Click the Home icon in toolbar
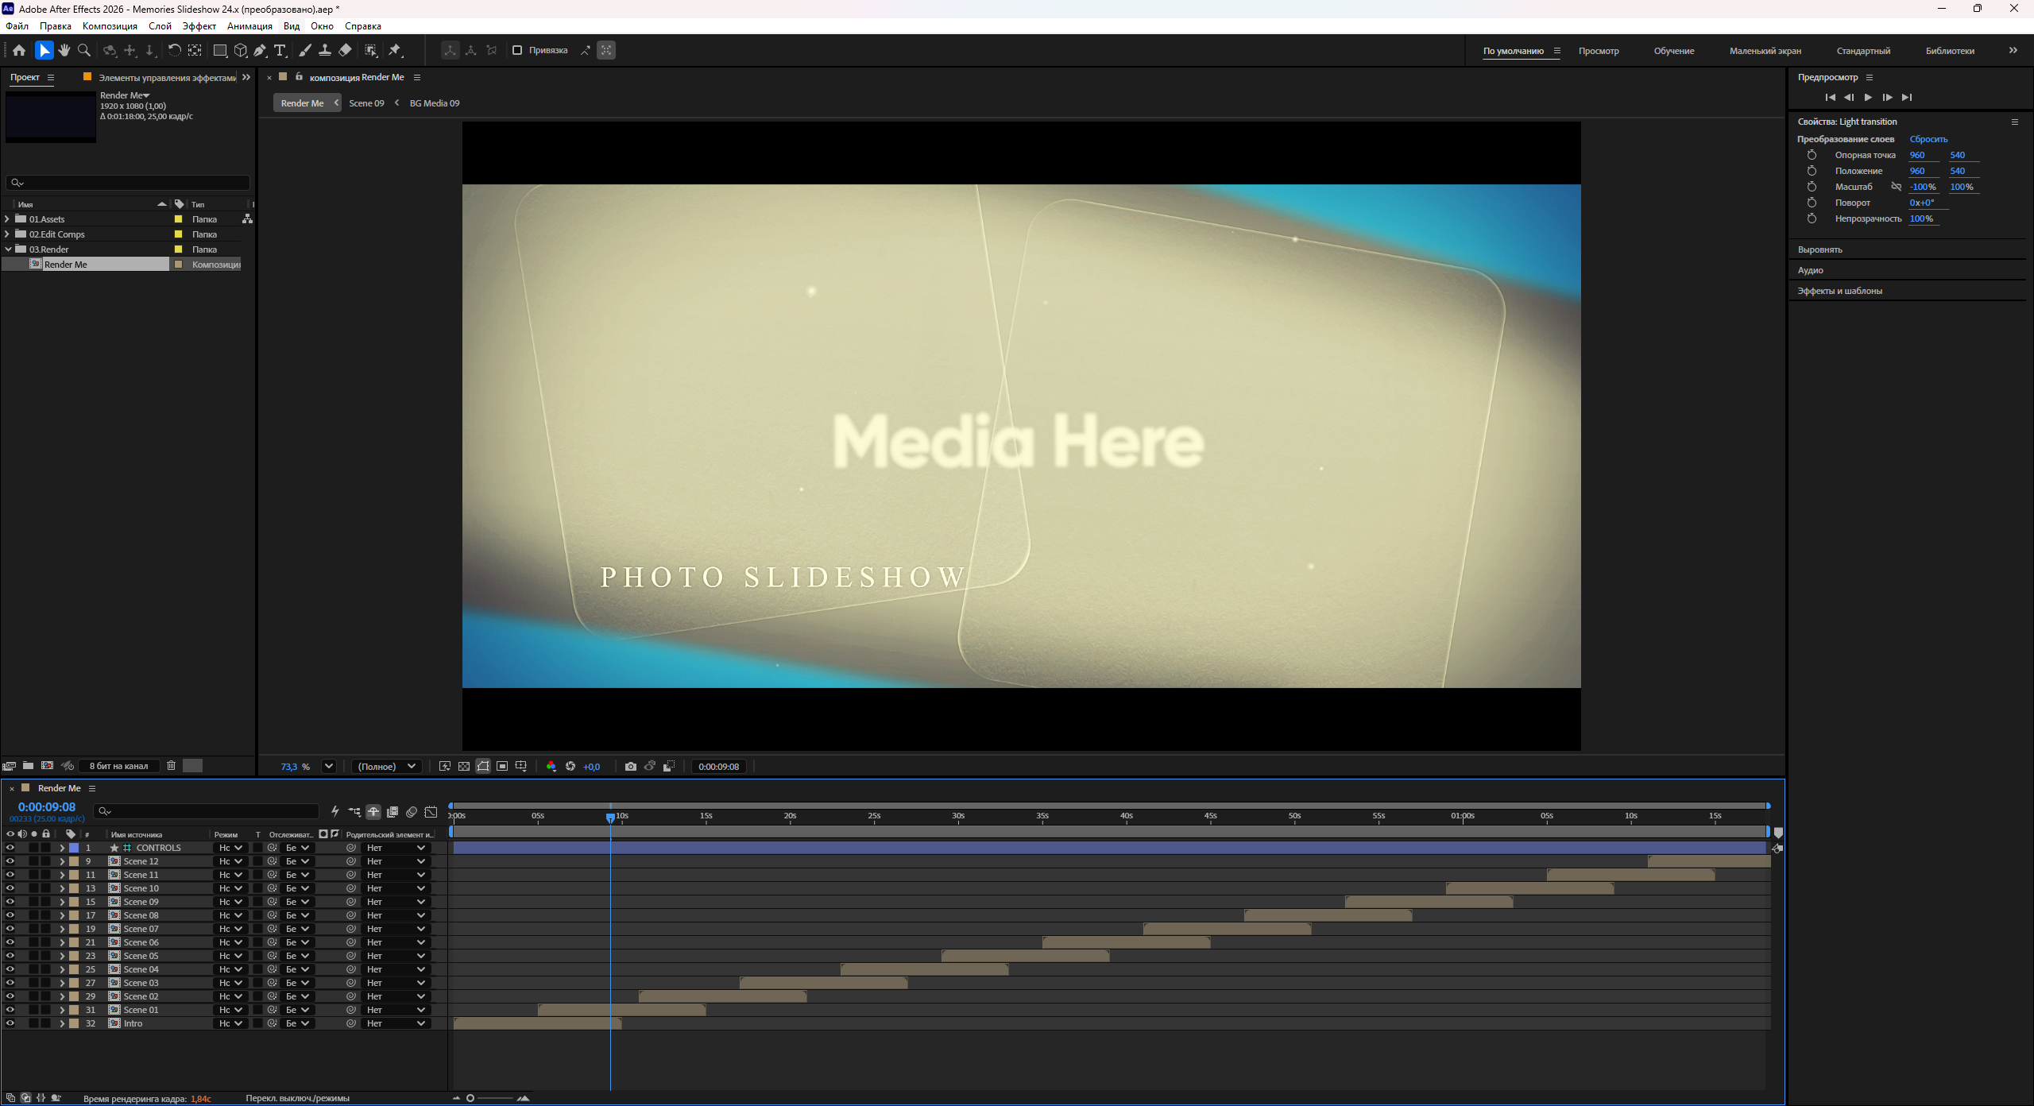Image resolution: width=2034 pixels, height=1106 pixels. (19, 50)
